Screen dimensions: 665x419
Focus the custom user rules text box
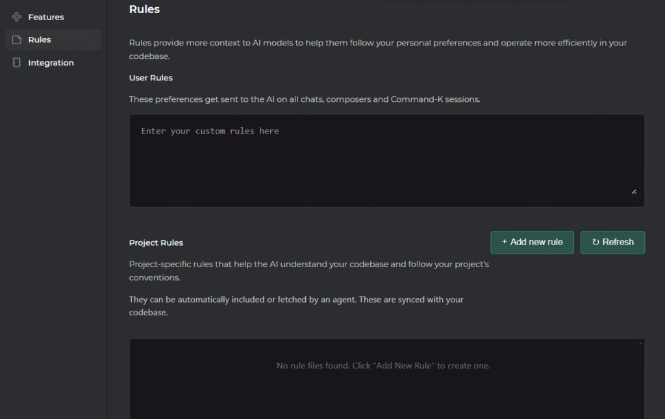pos(387,161)
